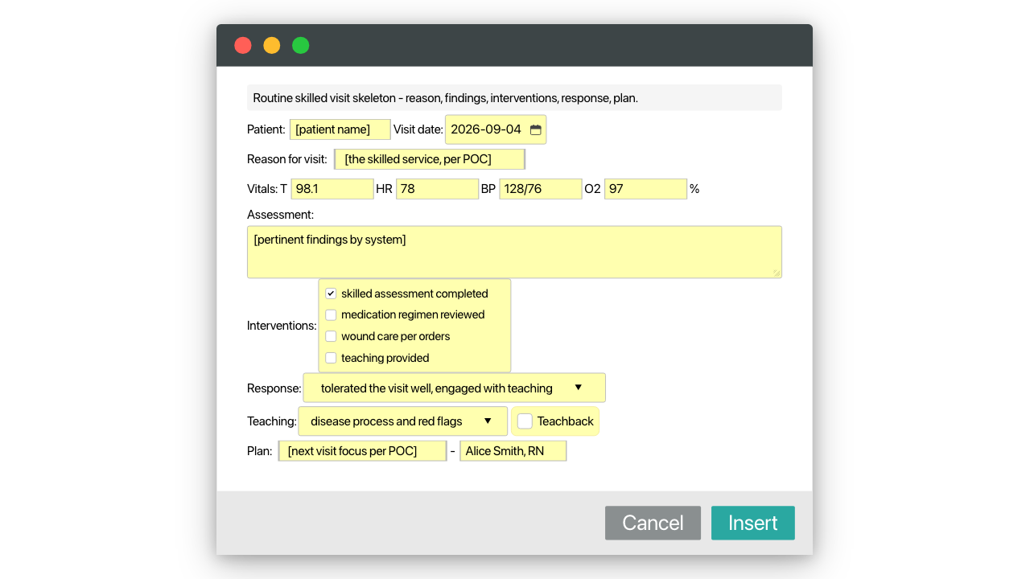The height and width of the screenshot is (579, 1030).
Task: Open the Visit date calendar picker icon
Action: click(x=536, y=129)
